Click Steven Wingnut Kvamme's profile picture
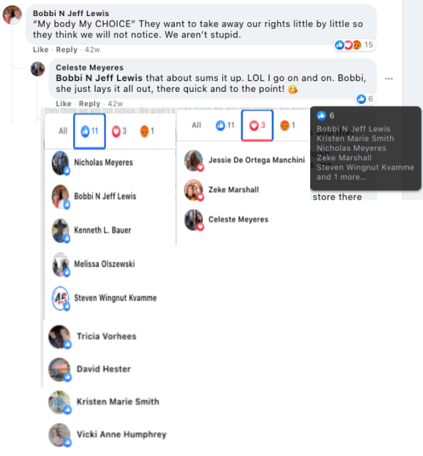423x456 pixels. tap(60, 298)
